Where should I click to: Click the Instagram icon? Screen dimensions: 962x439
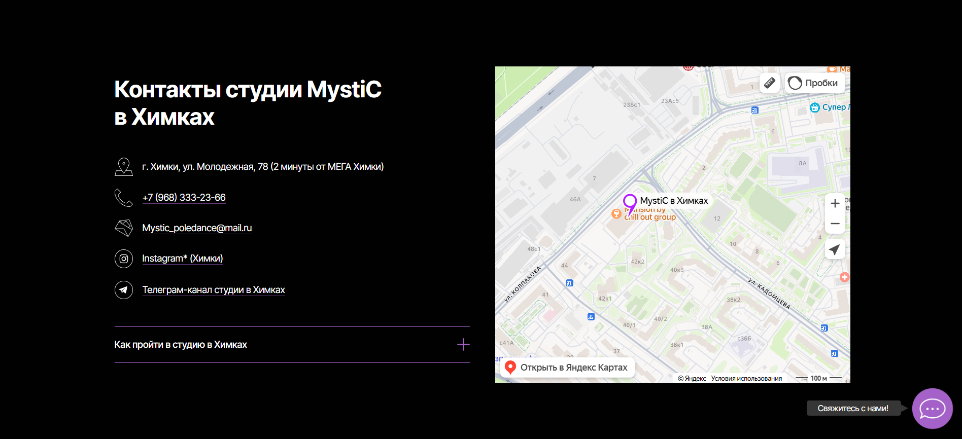point(124,259)
